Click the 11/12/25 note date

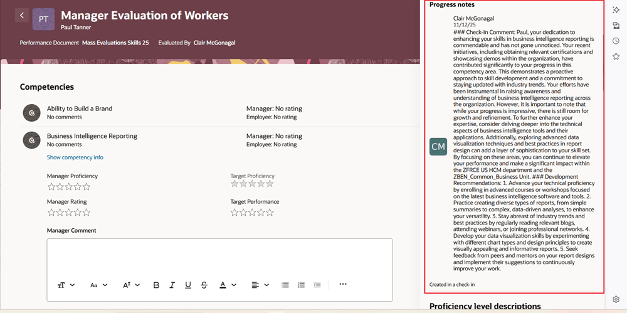click(463, 25)
